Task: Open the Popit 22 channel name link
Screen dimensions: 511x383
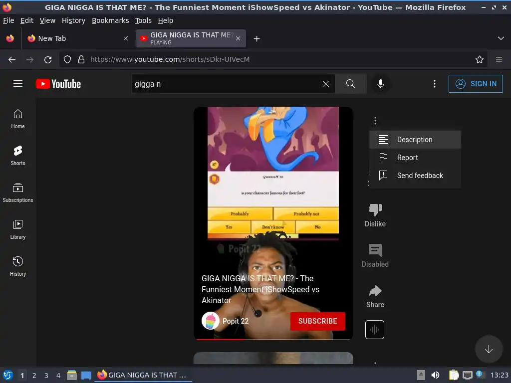Action: (236, 321)
